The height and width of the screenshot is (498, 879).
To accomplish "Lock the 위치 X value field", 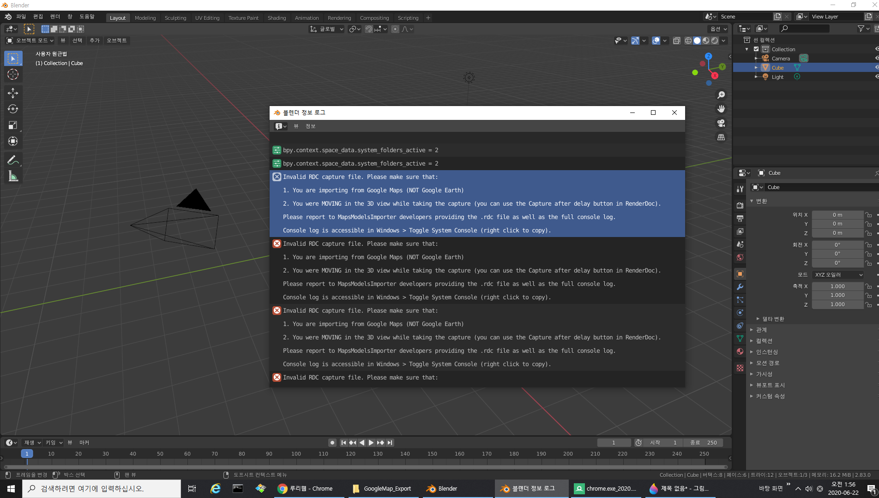I will (x=868, y=214).
